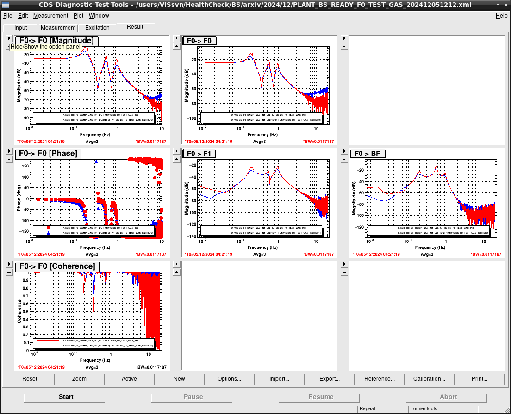Screen dimensions: 511x414
Task: Open the Calibration... dialog
Action: 429,379
